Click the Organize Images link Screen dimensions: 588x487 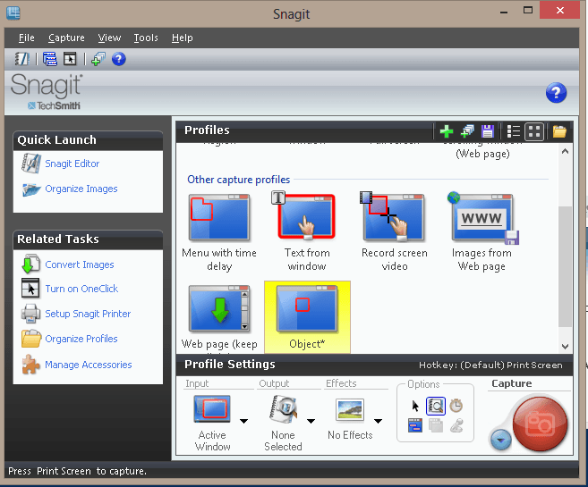click(81, 189)
